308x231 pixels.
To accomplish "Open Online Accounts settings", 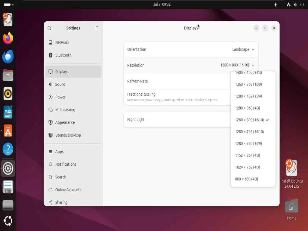I will tap(73, 190).
